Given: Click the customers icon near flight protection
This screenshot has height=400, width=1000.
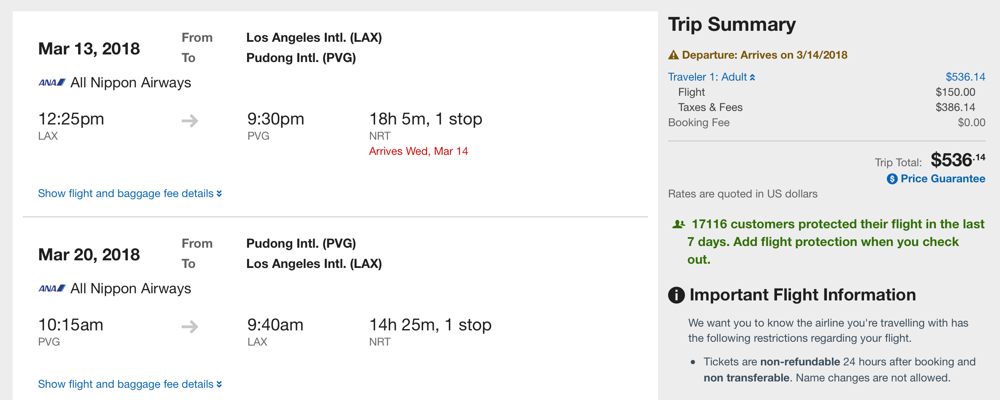Looking at the screenshot, I should tap(678, 224).
